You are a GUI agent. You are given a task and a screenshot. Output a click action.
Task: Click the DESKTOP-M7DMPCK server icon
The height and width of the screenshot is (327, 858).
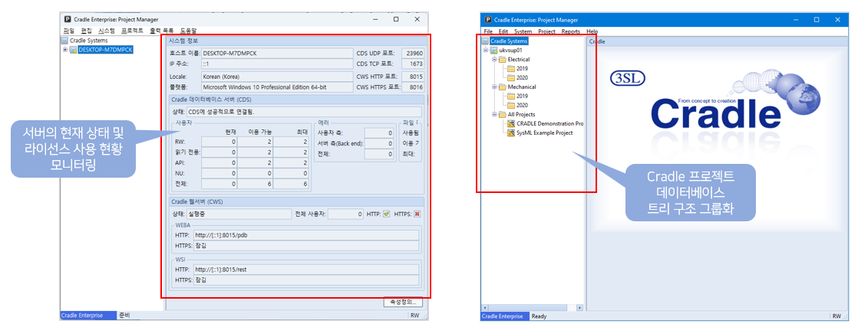coord(73,50)
